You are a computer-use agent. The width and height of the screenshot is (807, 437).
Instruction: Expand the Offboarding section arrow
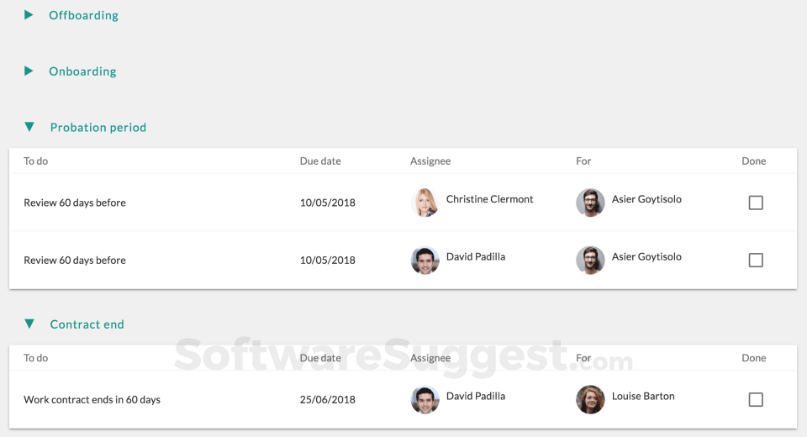(x=29, y=15)
